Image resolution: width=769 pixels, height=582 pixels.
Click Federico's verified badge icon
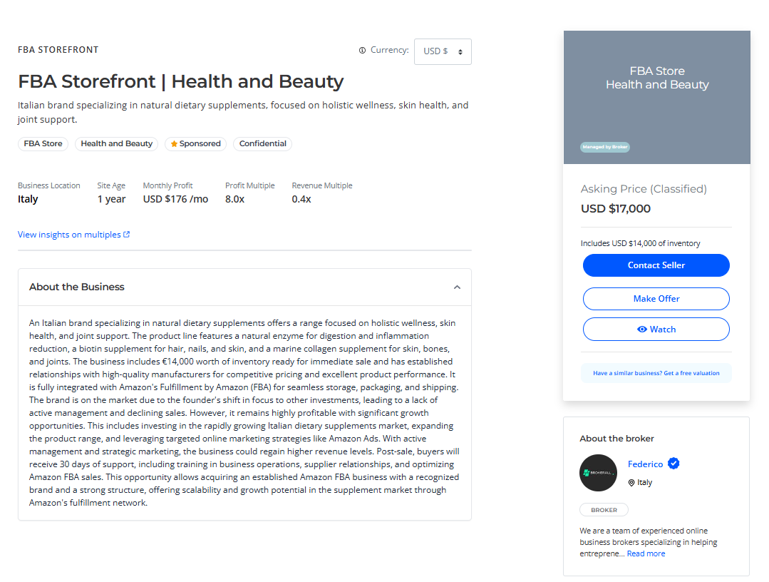pyautogui.click(x=673, y=463)
